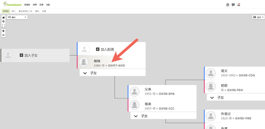Click the avatar of 祖父
The height and width of the screenshot is (129, 265).
211,73
